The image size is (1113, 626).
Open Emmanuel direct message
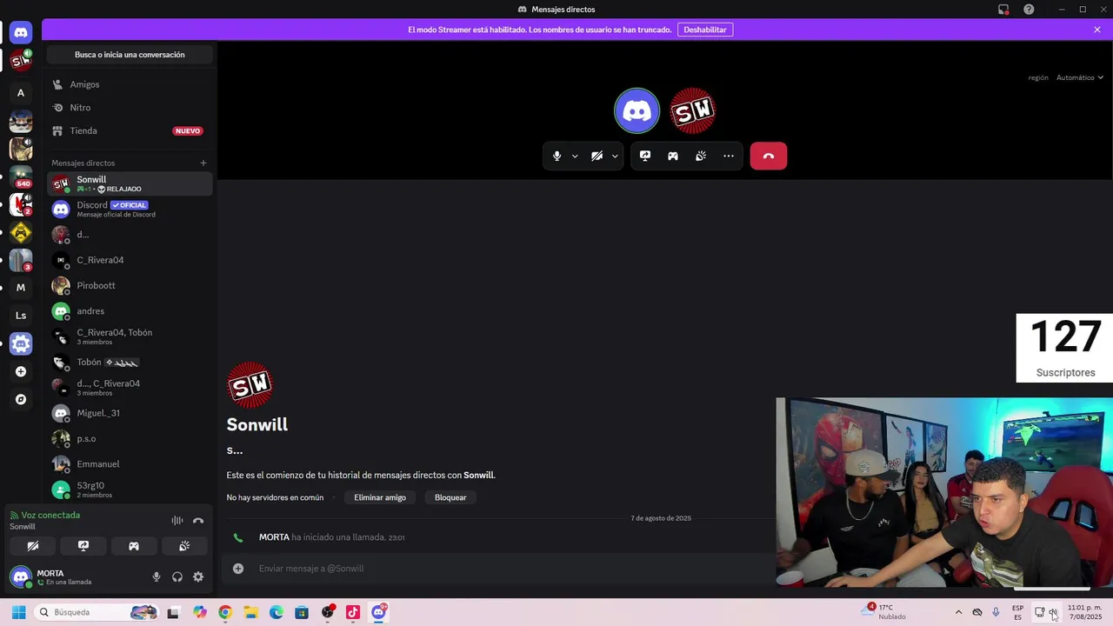(x=130, y=464)
